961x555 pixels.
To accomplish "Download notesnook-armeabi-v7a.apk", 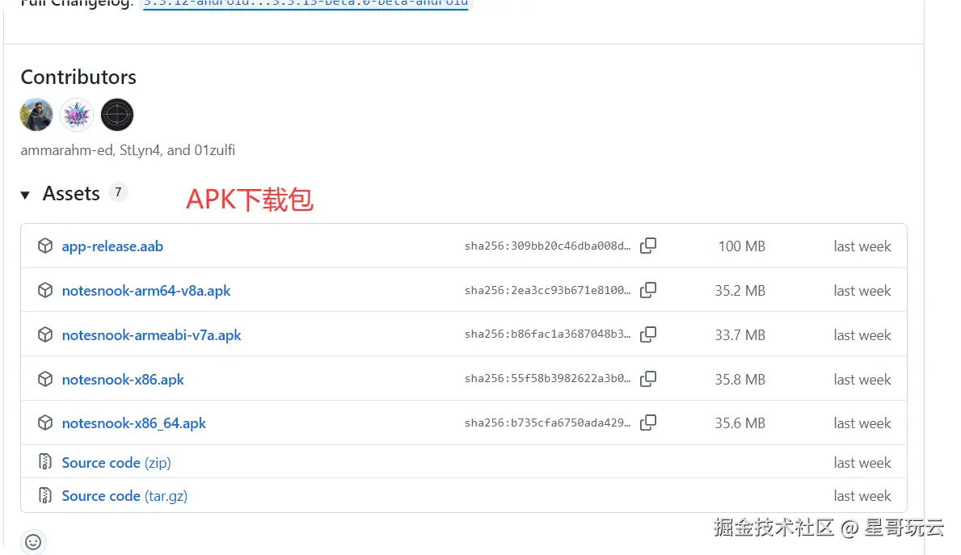I will tap(151, 335).
